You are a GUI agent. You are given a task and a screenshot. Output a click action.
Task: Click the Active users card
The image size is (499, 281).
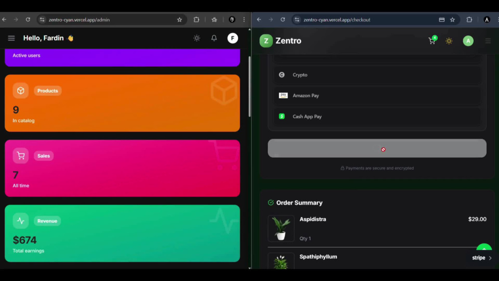[x=122, y=57]
